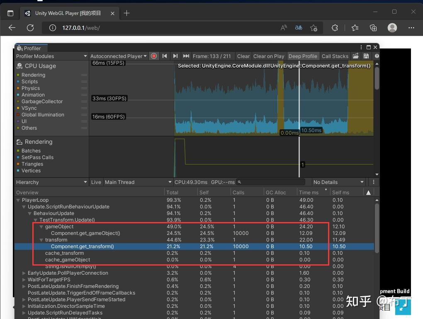The image size is (423, 319).
Task: Toggle the Deep Profile button
Action: click(x=303, y=56)
